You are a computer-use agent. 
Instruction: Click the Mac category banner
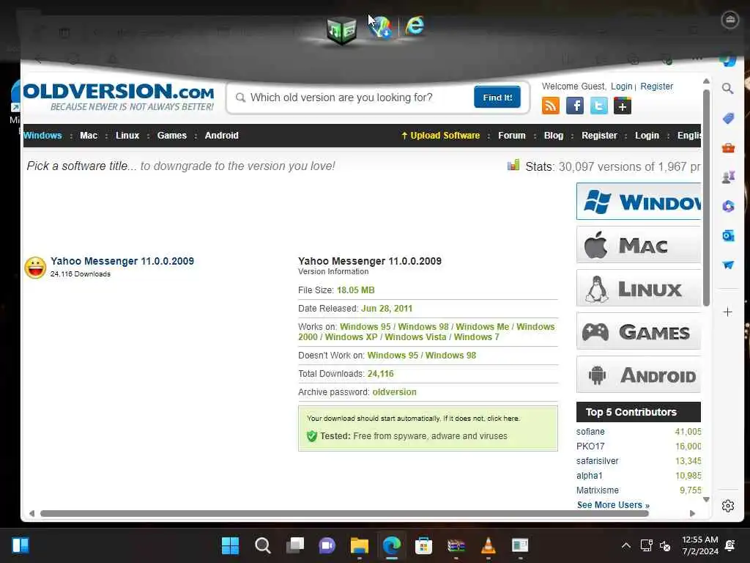click(x=639, y=245)
